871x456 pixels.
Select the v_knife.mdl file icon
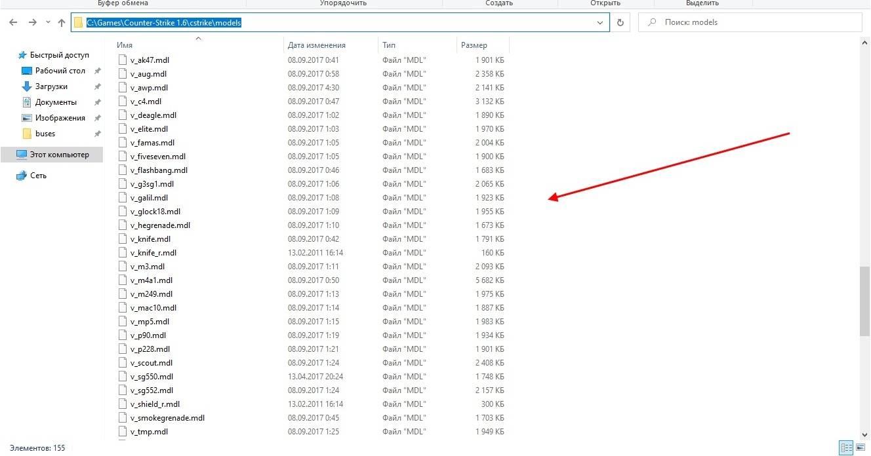[122, 239]
